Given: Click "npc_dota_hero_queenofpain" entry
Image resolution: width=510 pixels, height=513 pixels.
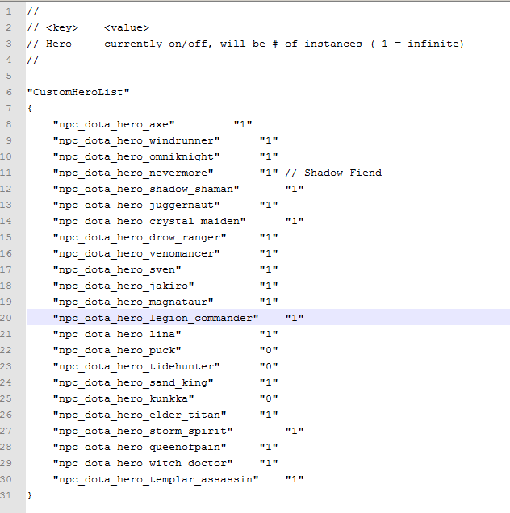Looking at the screenshot, I should [x=140, y=447].
